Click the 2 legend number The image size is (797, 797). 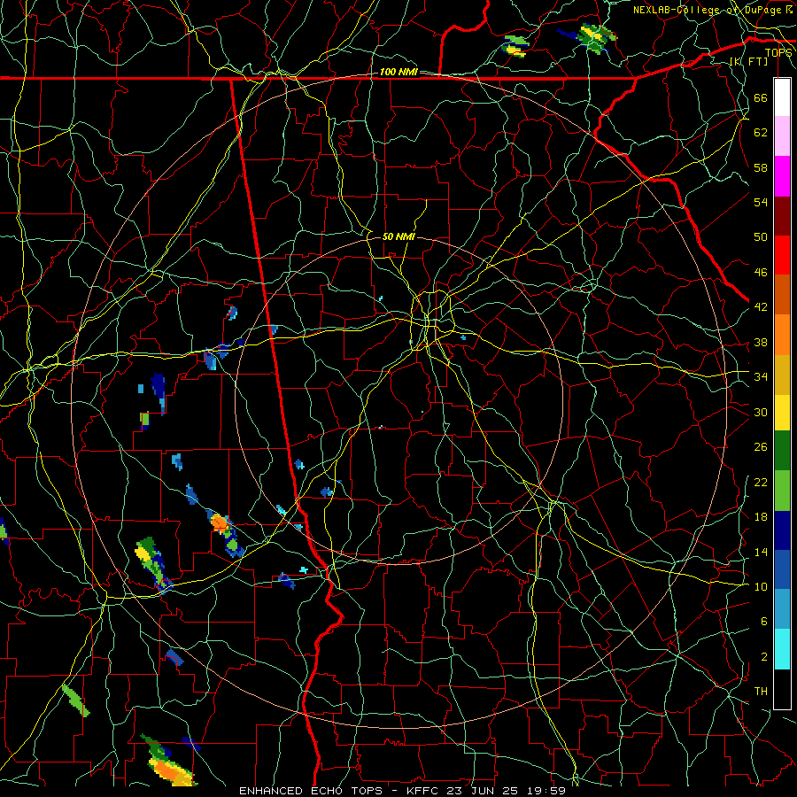(x=763, y=657)
